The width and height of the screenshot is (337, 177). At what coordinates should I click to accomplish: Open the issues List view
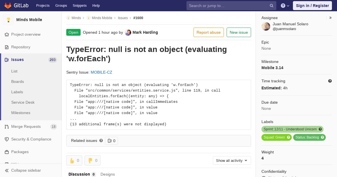[x=14, y=71]
